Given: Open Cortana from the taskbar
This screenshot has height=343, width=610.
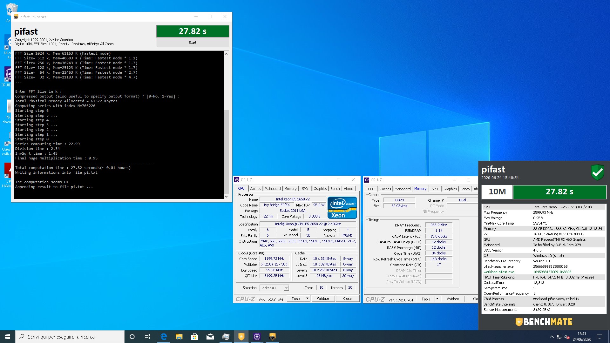Looking at the screenshot, I should pyautogui.click(x=132, y=337).
